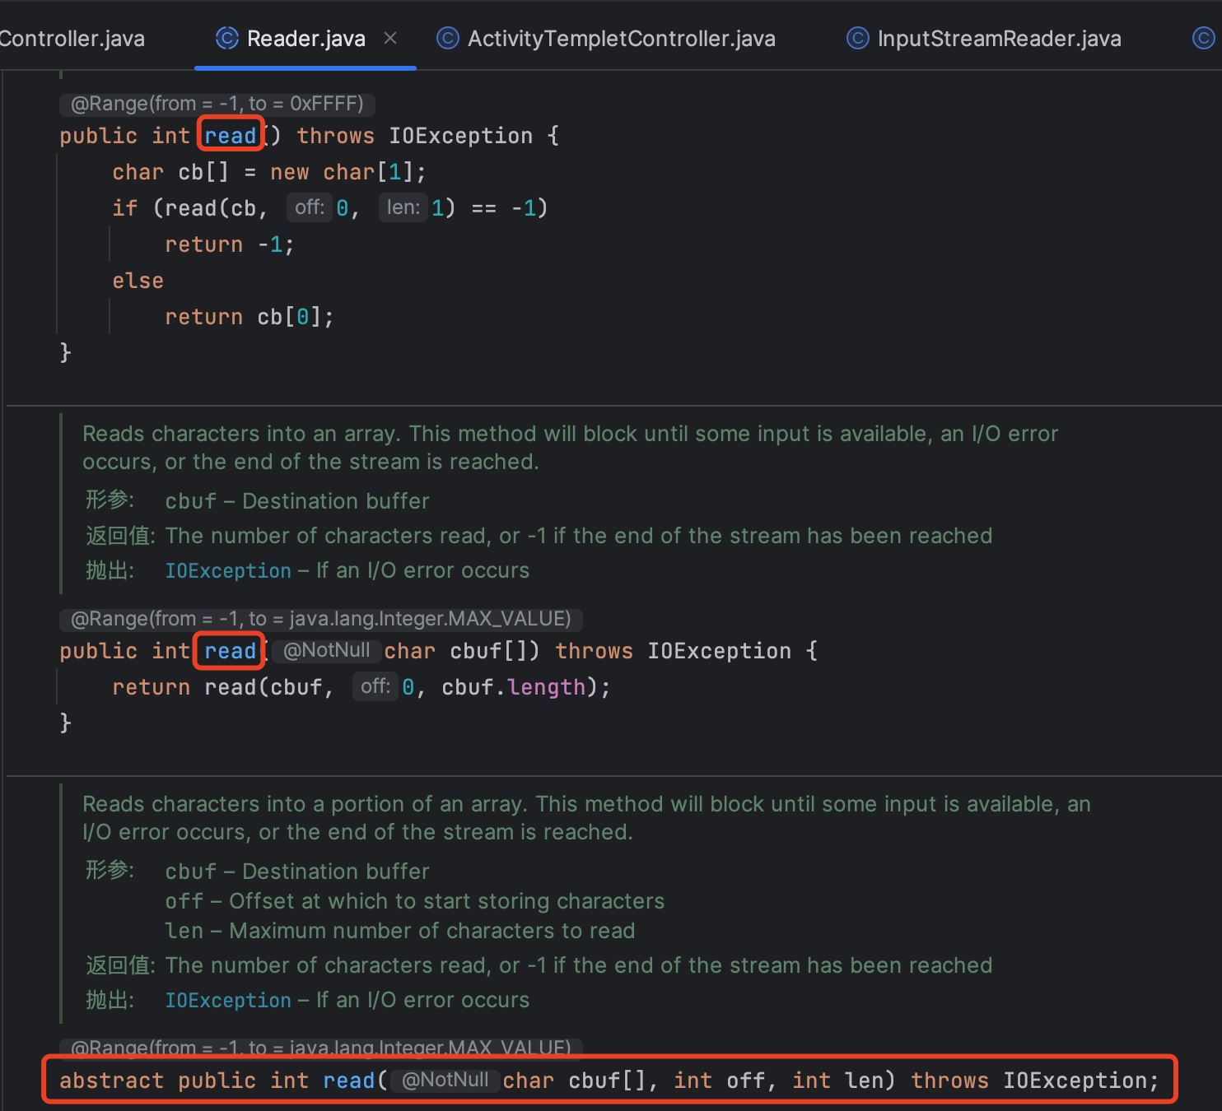Screen dimensions: 1222x1111
Task: Click the @Range annotation hint above read(char cbuf[])
Action: pyautogui.click(x=321, y=619)
